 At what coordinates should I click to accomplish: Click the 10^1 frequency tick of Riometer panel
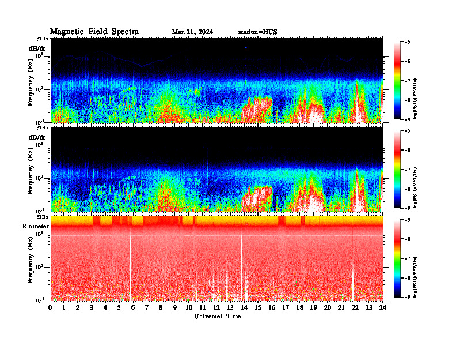[x=39, y=234]
